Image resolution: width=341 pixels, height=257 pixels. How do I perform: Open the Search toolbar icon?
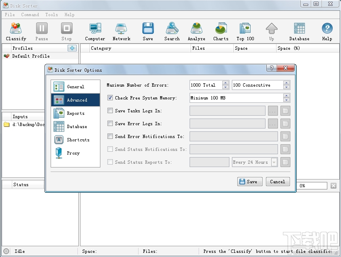pos(172,32)
